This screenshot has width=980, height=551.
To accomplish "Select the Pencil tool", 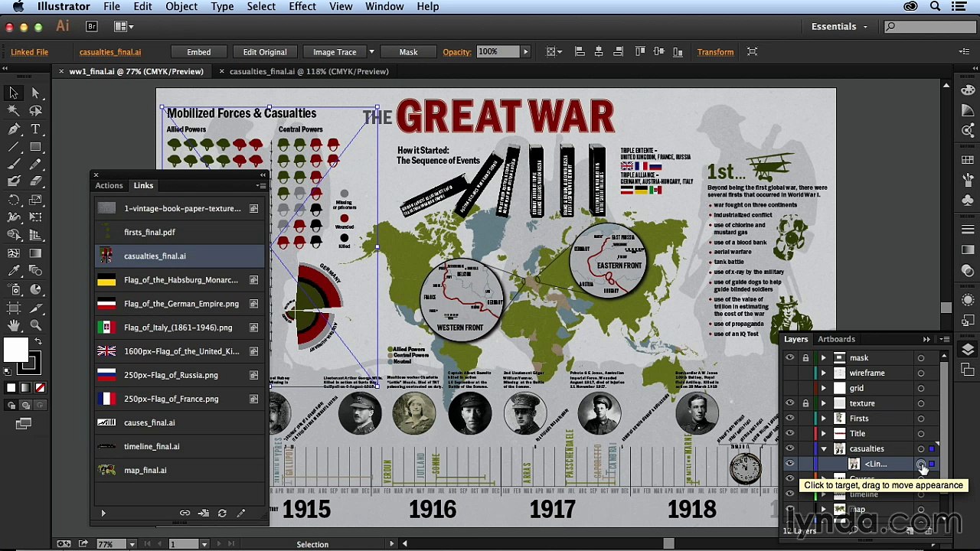I will pos(35,164).
